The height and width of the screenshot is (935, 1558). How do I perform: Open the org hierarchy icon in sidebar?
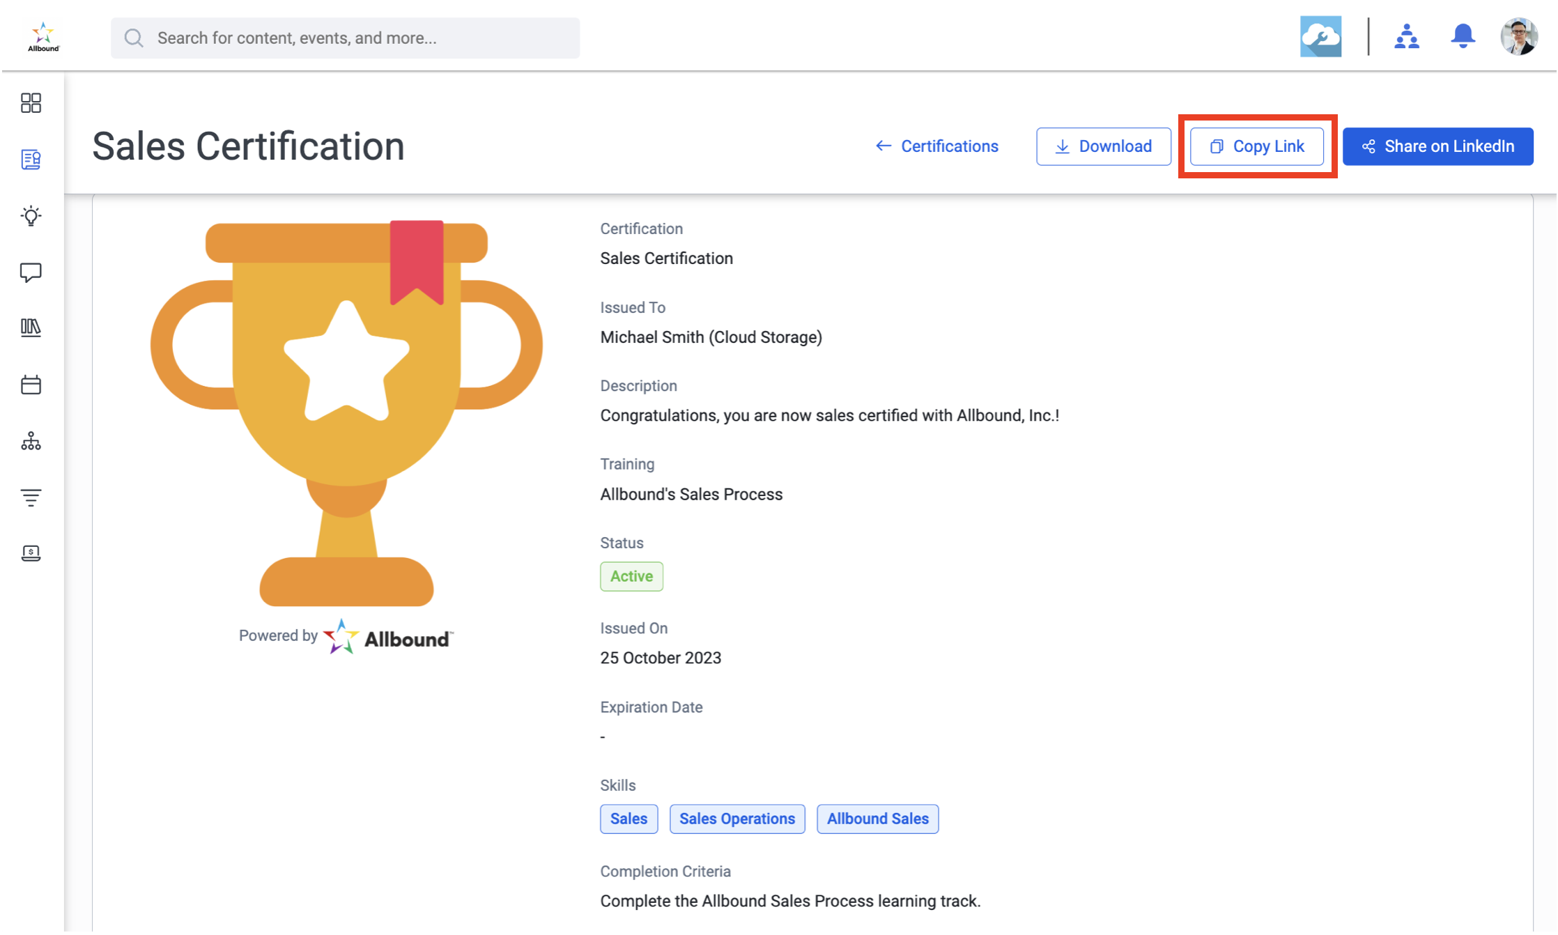[31, 441]
